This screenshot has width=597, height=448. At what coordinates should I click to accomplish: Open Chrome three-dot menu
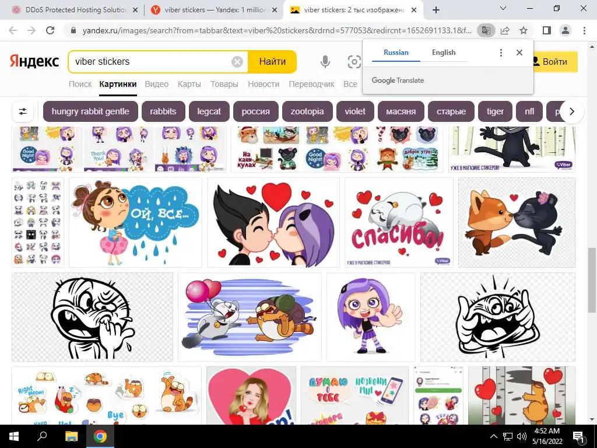(584, 30)
